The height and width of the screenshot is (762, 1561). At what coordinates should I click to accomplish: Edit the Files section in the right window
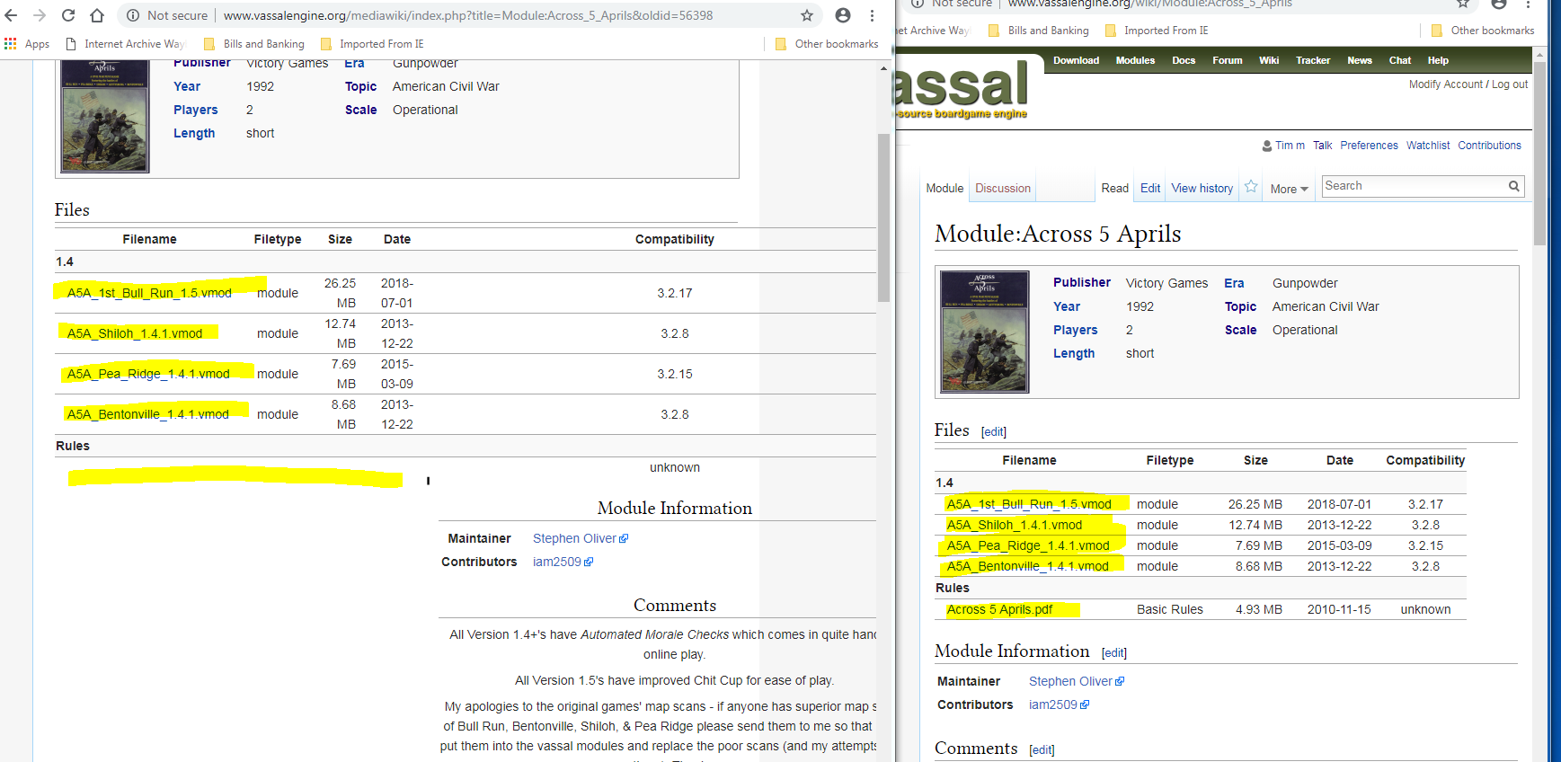[994, 432]
